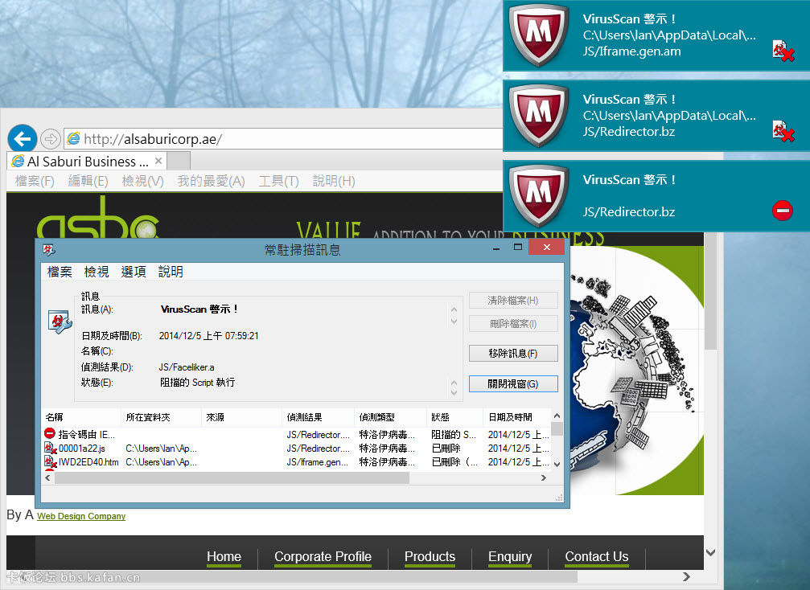Sort list by 偵測結果 column header
The width and height of the screenshot is (810, 590).
point(319,417)
